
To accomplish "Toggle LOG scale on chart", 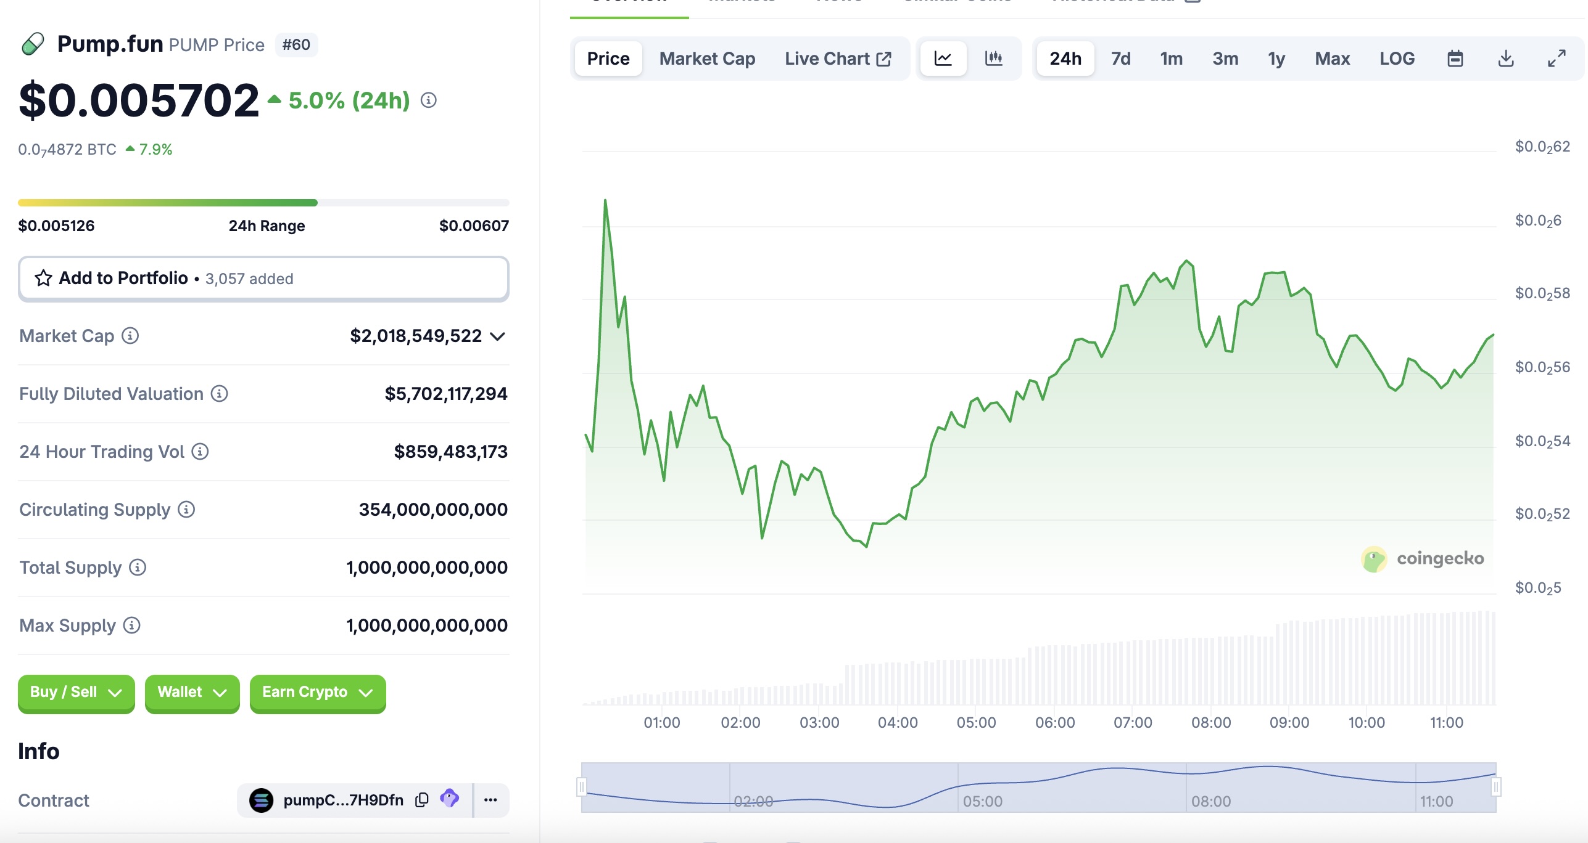I will pos(1397,59).
